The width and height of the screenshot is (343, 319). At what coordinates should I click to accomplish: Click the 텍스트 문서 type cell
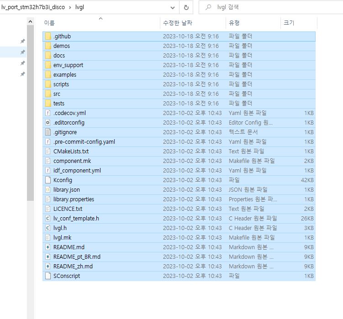click(x=243, y=132)
